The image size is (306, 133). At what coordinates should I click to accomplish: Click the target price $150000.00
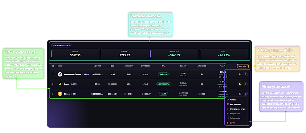tap(183, 93)
